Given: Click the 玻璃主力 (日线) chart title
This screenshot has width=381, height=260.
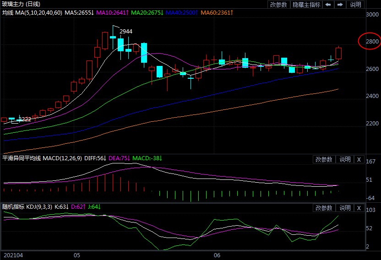Looking at the screenshot, I should [21, 4].
